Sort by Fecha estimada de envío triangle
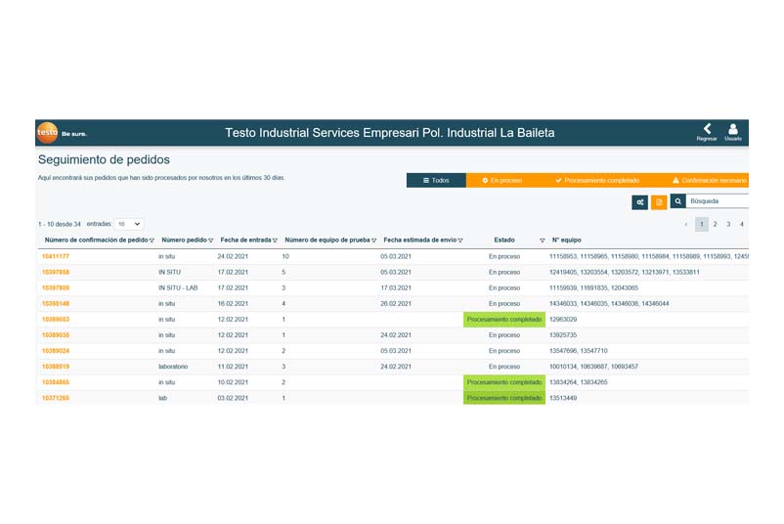This screenshot has width=784, height=524. pyautogui.click(x=460, y=240)
